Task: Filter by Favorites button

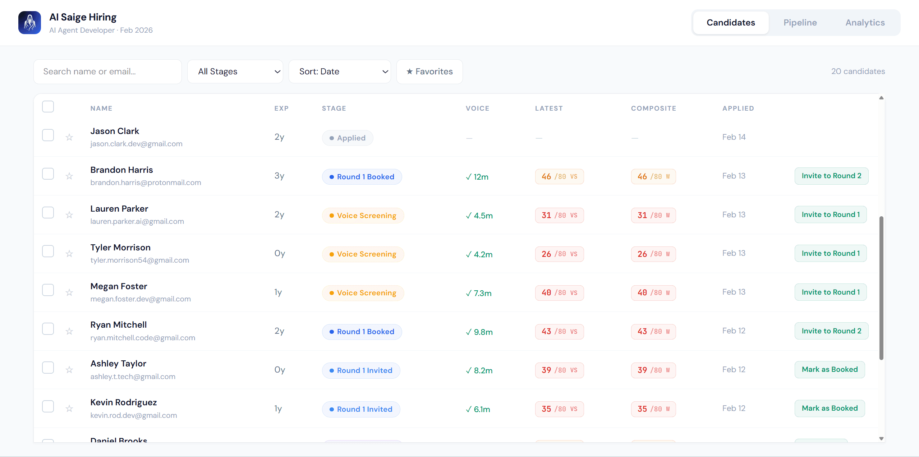Action: click(429, 71)
